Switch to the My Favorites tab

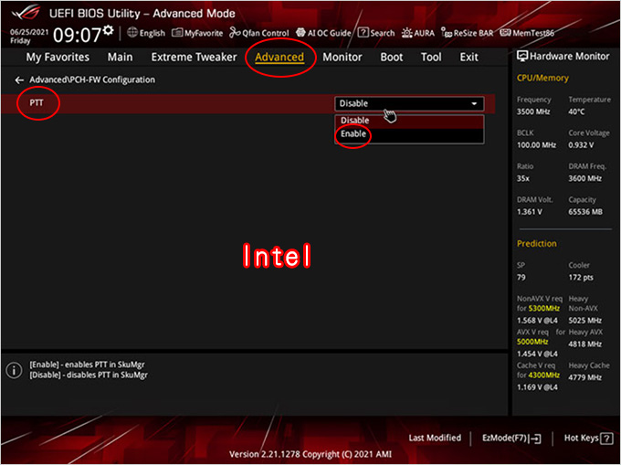58,57
